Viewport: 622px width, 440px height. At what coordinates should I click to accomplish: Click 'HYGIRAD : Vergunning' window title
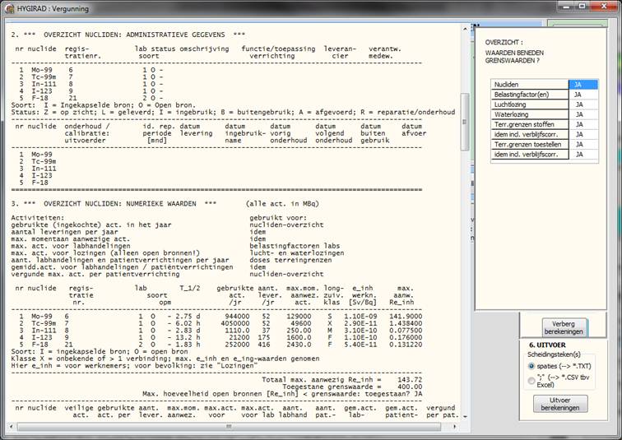53,8
